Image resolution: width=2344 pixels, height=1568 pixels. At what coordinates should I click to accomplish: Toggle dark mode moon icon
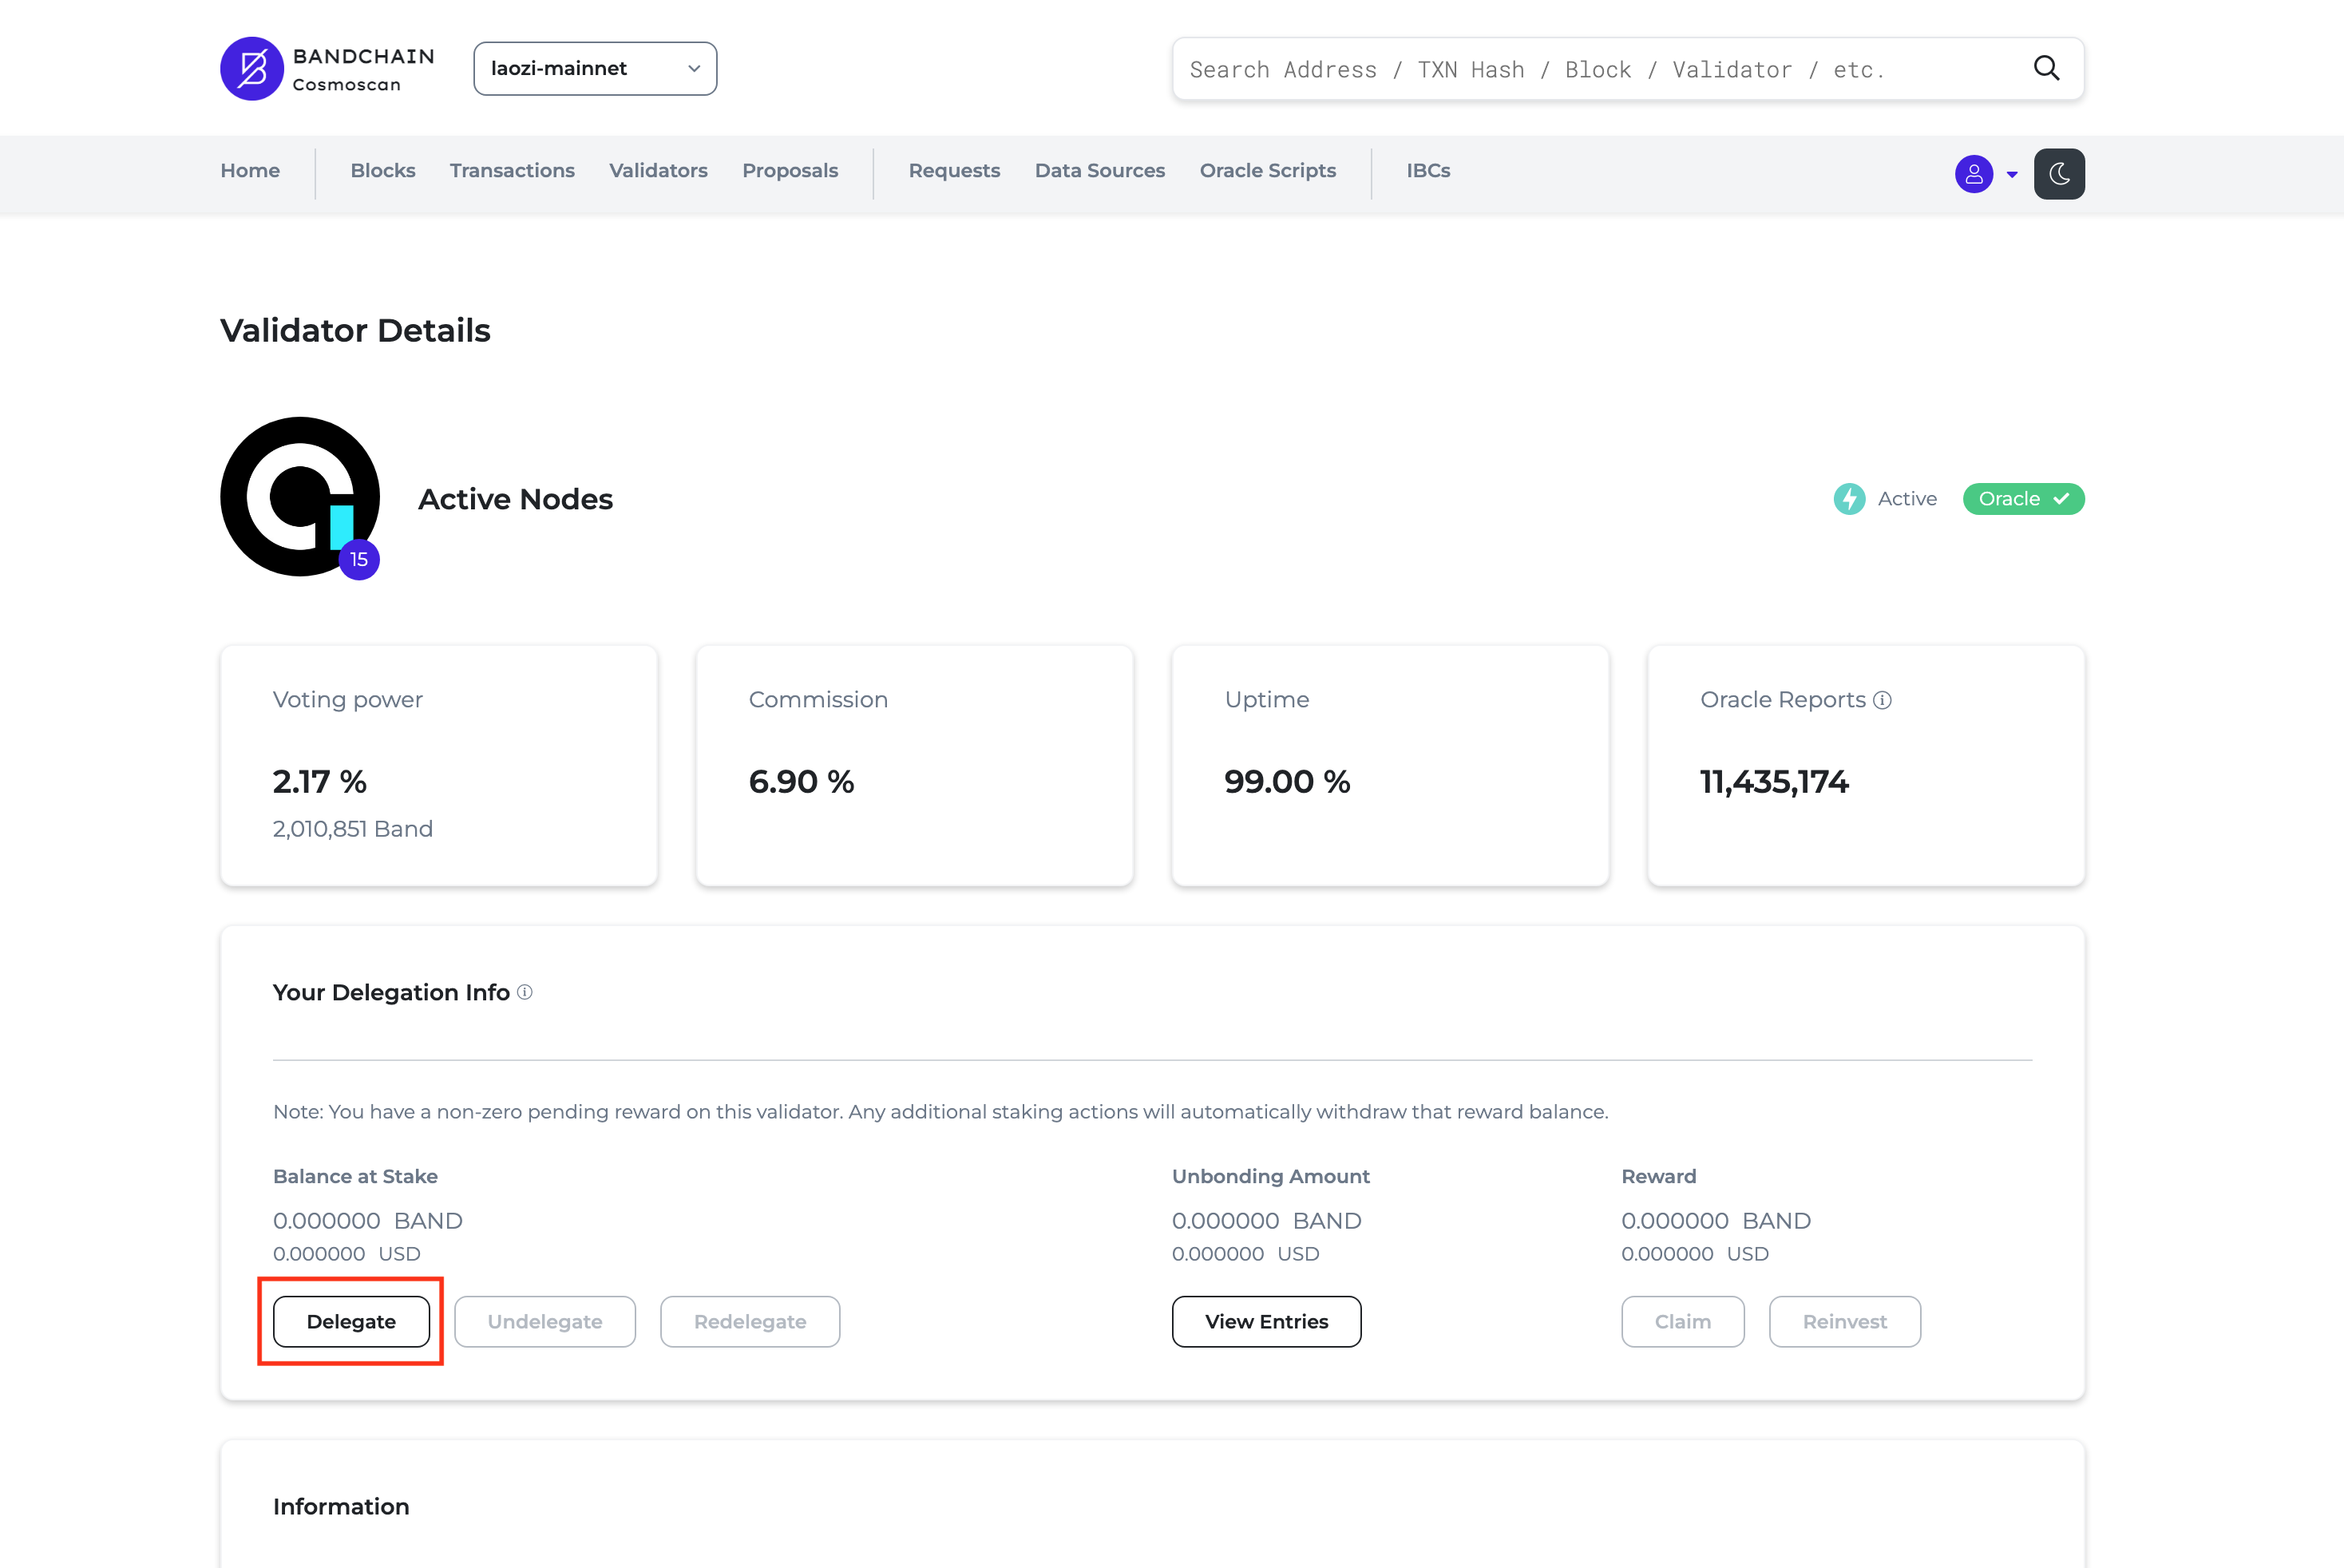2061,173
